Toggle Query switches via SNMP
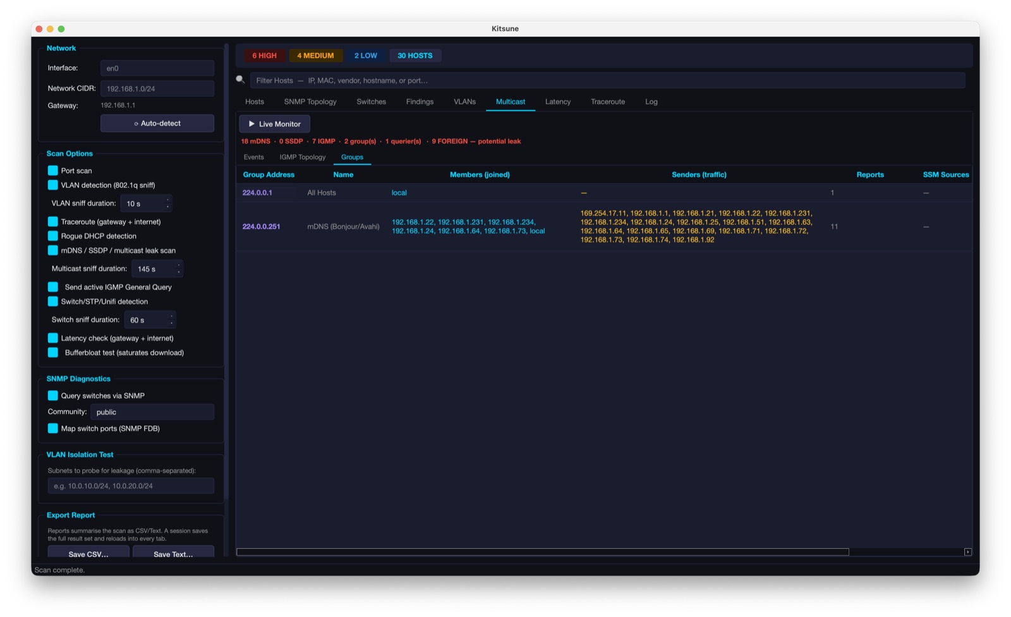Image resolution: width=1011 pixels, height=617 pixels. [53, 396]
